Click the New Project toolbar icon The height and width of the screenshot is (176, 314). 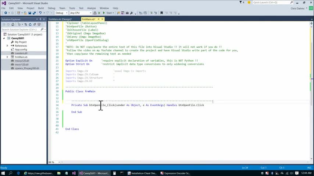19,13
